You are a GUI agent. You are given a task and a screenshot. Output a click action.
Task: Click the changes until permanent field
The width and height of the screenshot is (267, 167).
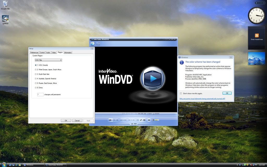pos(40,94)
